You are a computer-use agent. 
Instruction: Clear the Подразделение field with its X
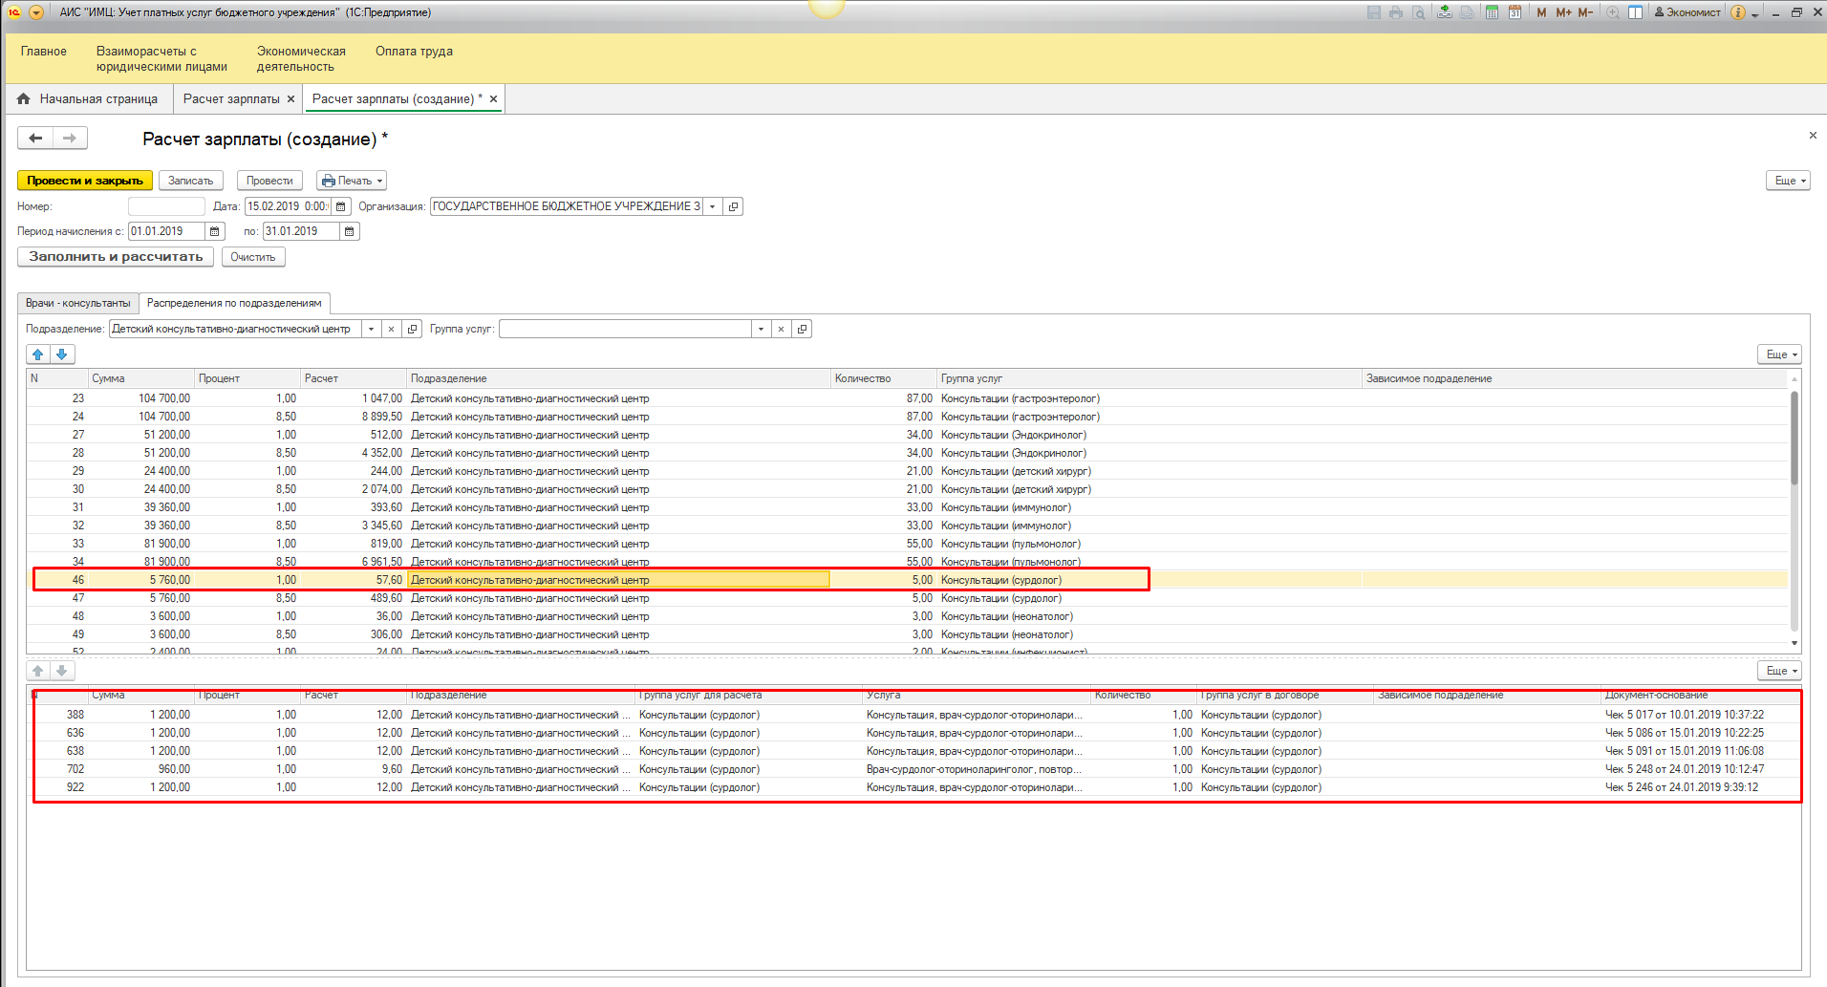391,329
